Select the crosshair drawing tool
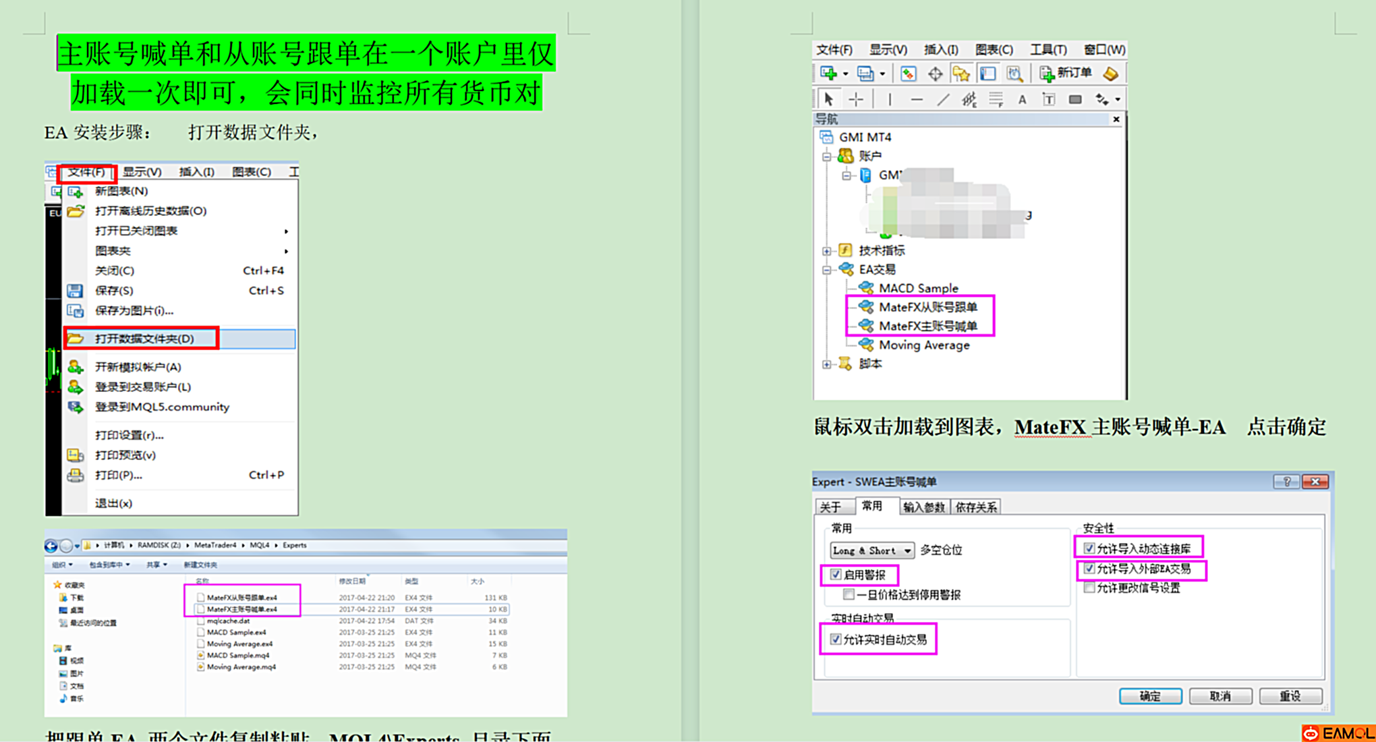Image resolution: width=1376 pixels, height=742 pixels. (856, 100)
